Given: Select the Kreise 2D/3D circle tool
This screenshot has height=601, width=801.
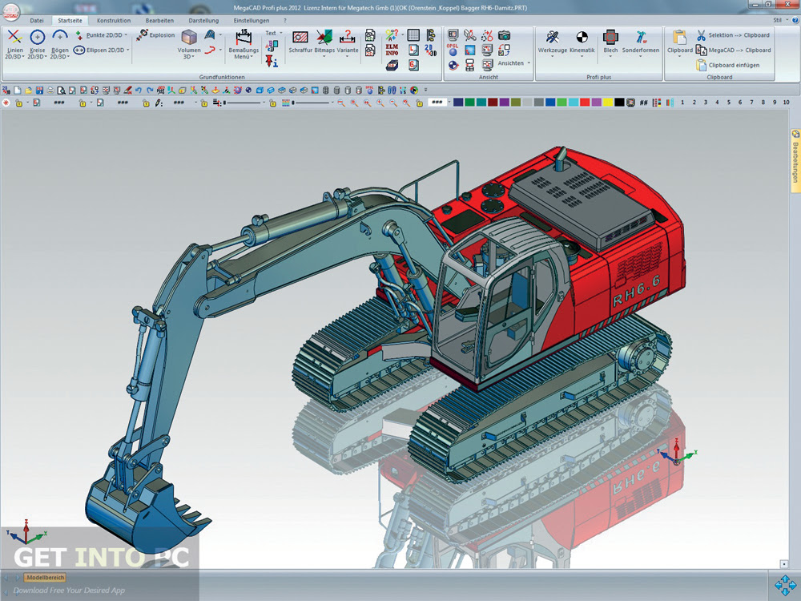Looking at the screenshot, I should [37, 37].
